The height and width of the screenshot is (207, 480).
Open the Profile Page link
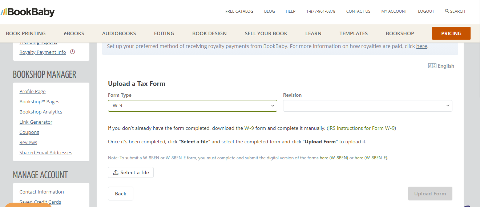[x=33, y=91]
